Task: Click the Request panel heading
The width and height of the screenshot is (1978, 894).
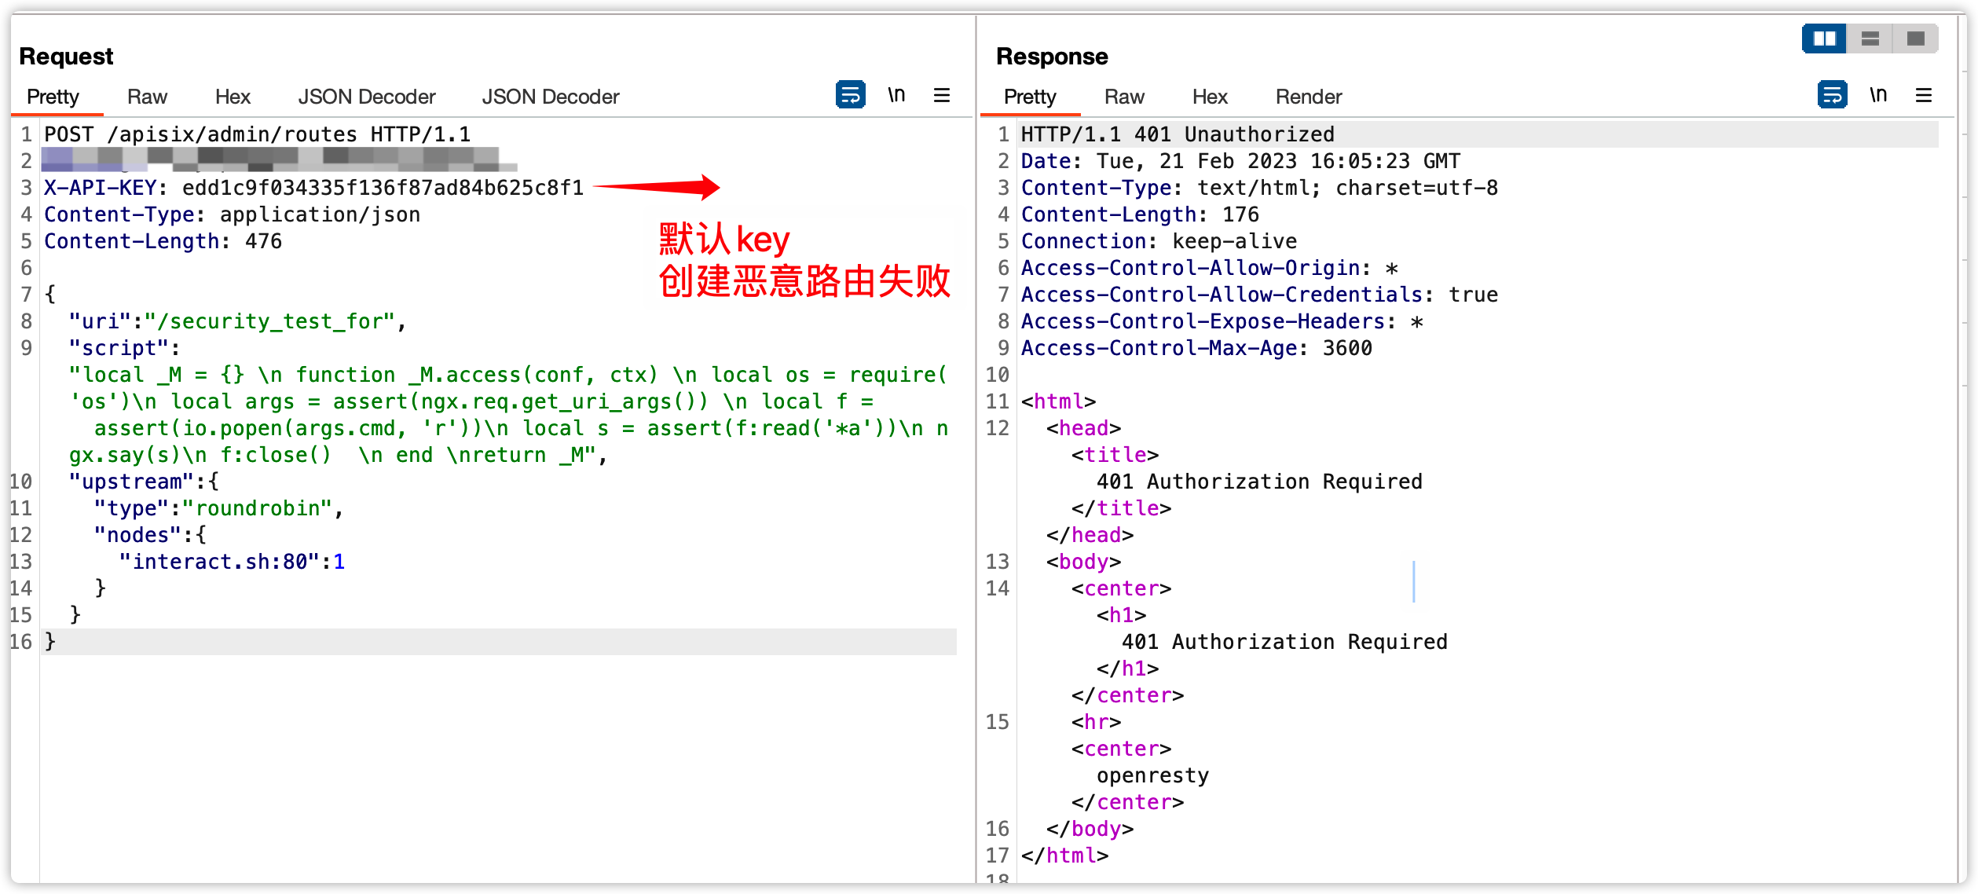Action: tap(66, 57)
